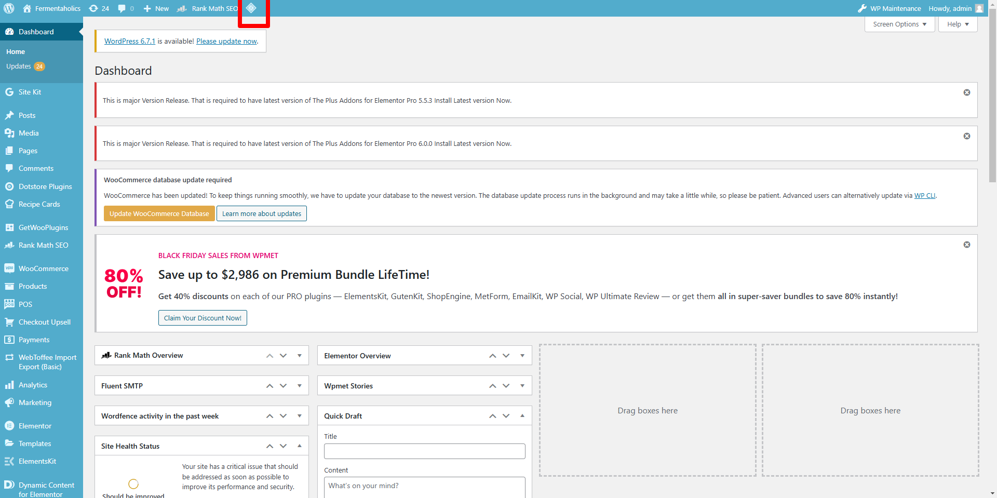Open Rank Math SEO sidebar menu
The image size is (997, 498).
coord(42,245)
